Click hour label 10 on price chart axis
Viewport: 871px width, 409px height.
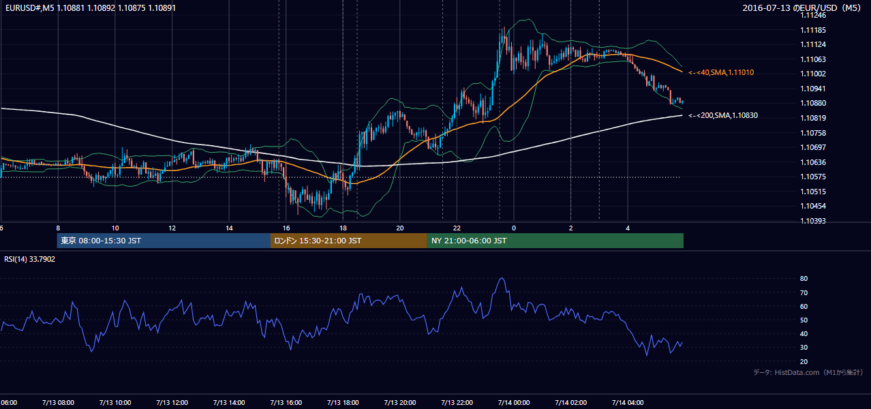(x=115, y=228)
